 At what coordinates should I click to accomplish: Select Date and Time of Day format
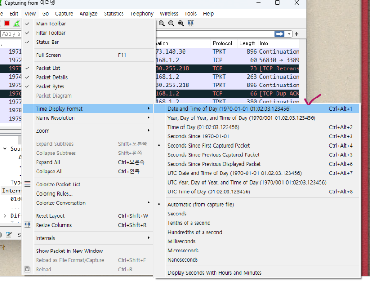tap(229, 109)
